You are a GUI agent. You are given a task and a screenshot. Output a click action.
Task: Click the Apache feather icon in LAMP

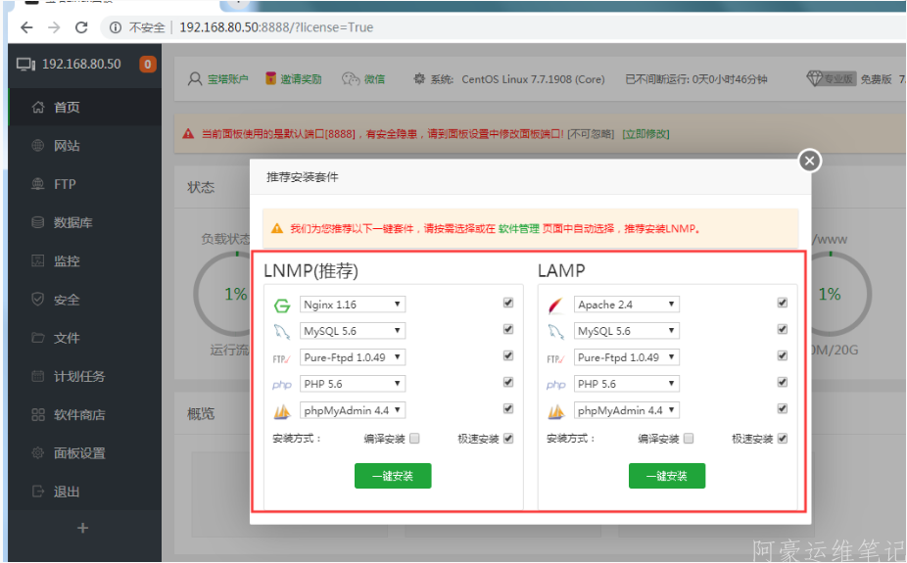(x=556, y=305)
